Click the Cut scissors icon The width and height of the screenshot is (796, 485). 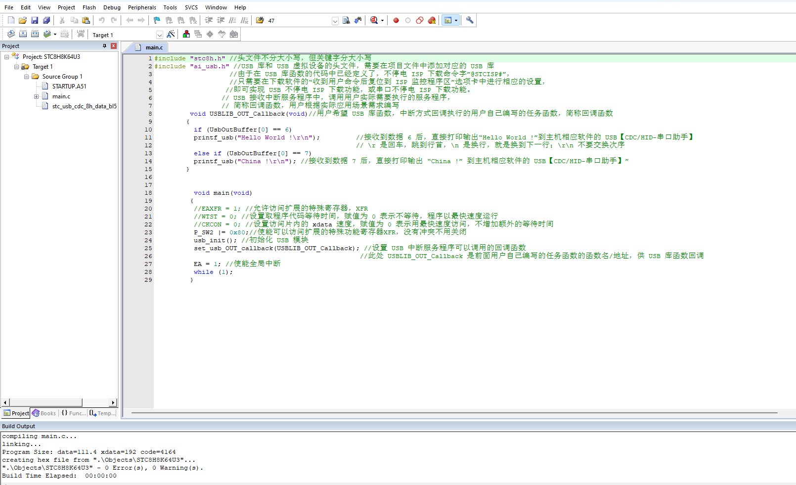tap(62, 20)
